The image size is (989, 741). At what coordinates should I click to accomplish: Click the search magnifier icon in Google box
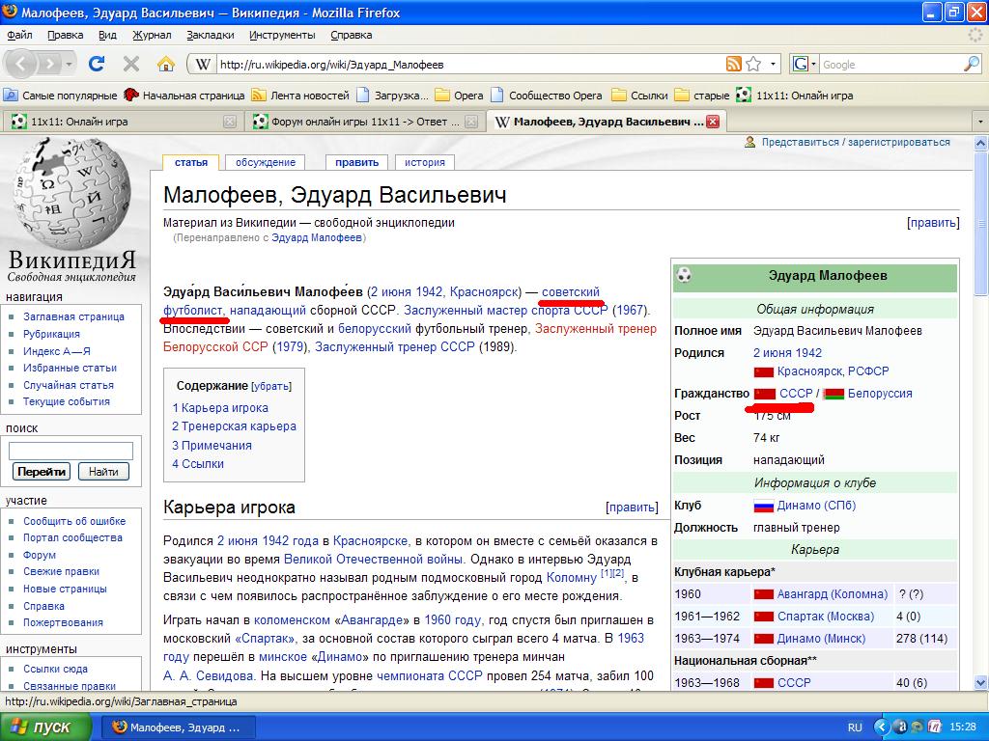[971, 65]
